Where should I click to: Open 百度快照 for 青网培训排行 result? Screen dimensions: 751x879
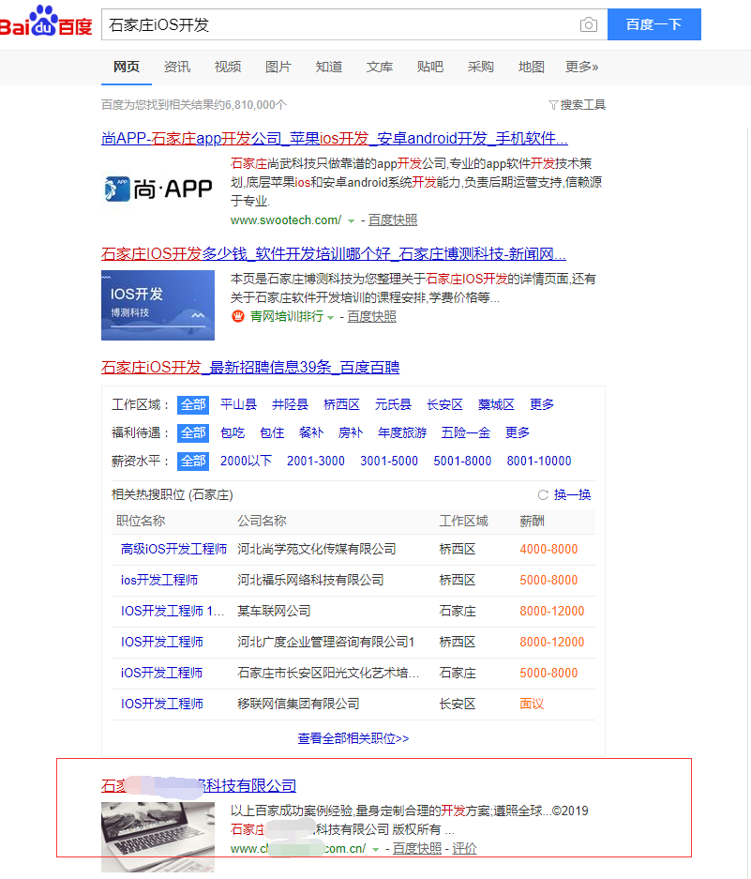(x=371, y=317)
